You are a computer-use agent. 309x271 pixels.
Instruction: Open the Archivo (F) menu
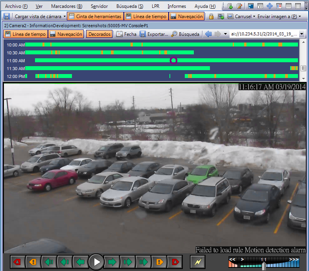[x=16, y=6]
